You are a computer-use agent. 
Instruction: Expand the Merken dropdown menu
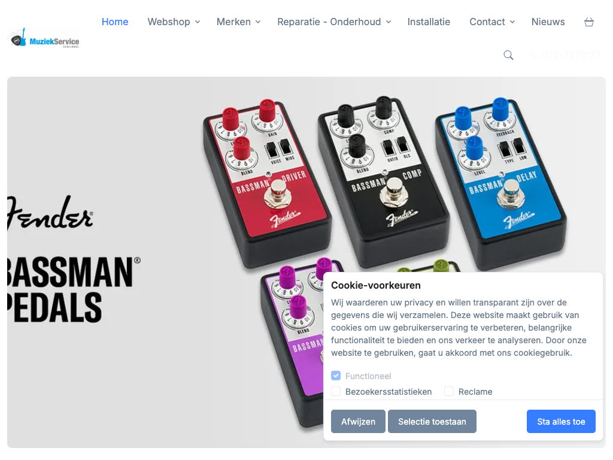tap(238, 22)
